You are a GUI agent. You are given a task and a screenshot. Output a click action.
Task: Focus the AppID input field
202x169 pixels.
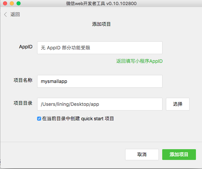click(x=100, y=48)
